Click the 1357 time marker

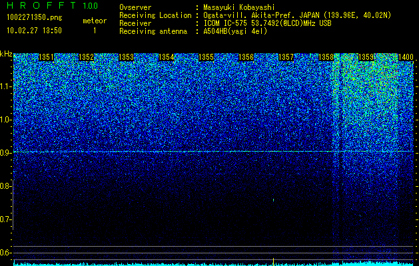click(x=286, y=57)
